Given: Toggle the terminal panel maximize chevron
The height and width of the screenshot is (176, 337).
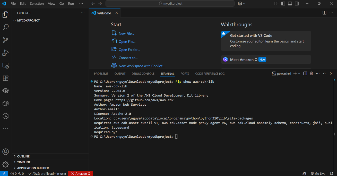Looking at the screenshot, I should click(x=324, y=73).
